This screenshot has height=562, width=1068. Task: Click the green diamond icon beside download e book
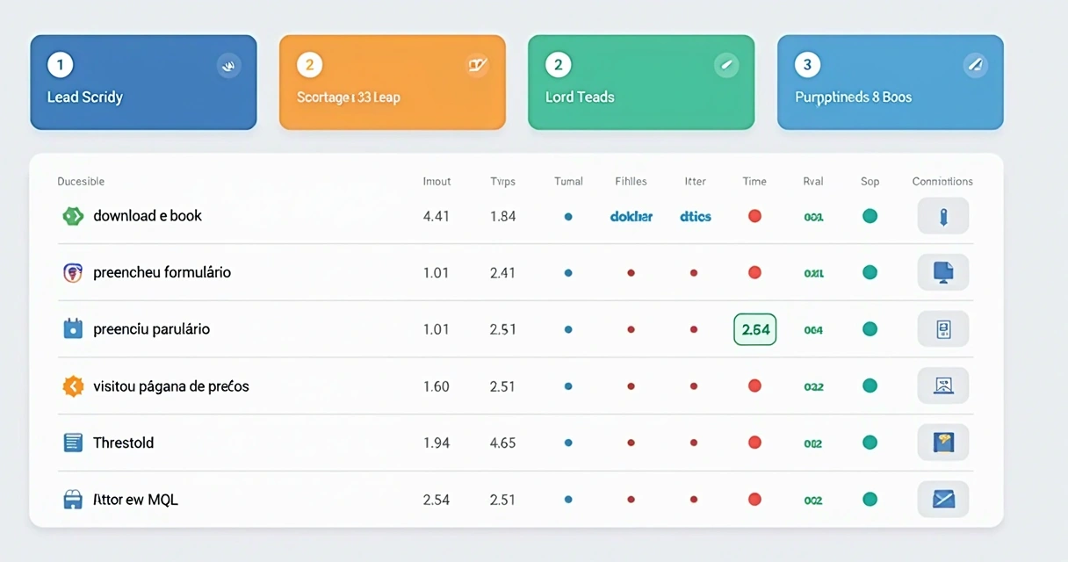point(72,215)
